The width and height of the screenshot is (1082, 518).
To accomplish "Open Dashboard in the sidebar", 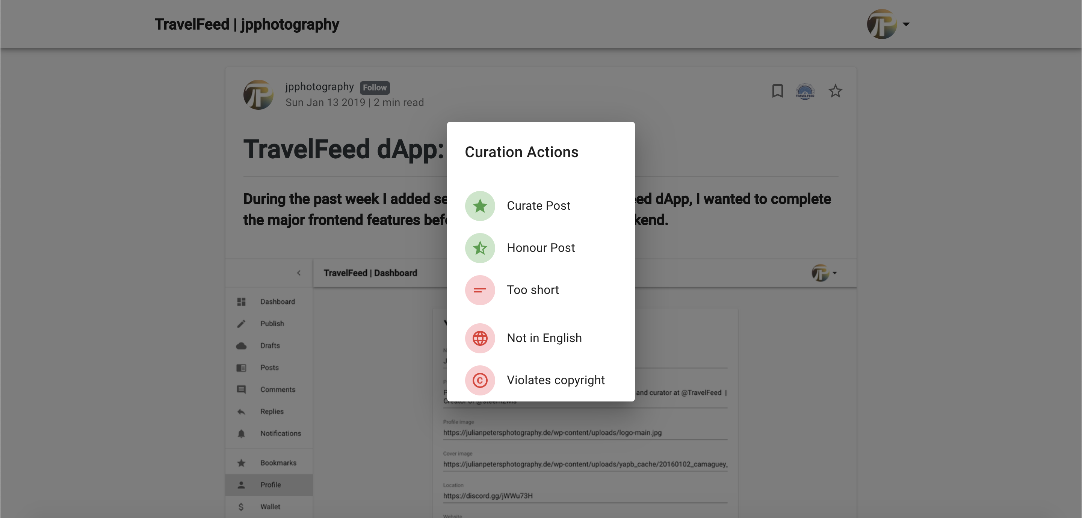I will [269, 301].
